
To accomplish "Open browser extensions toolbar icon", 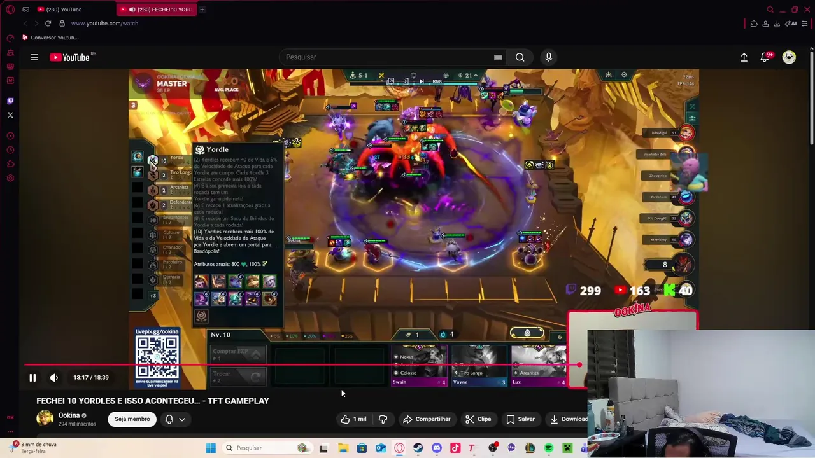I will tap(754, 24).
